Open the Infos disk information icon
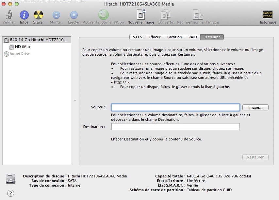This screenshot has height=200, width=279. pos(24,15)
